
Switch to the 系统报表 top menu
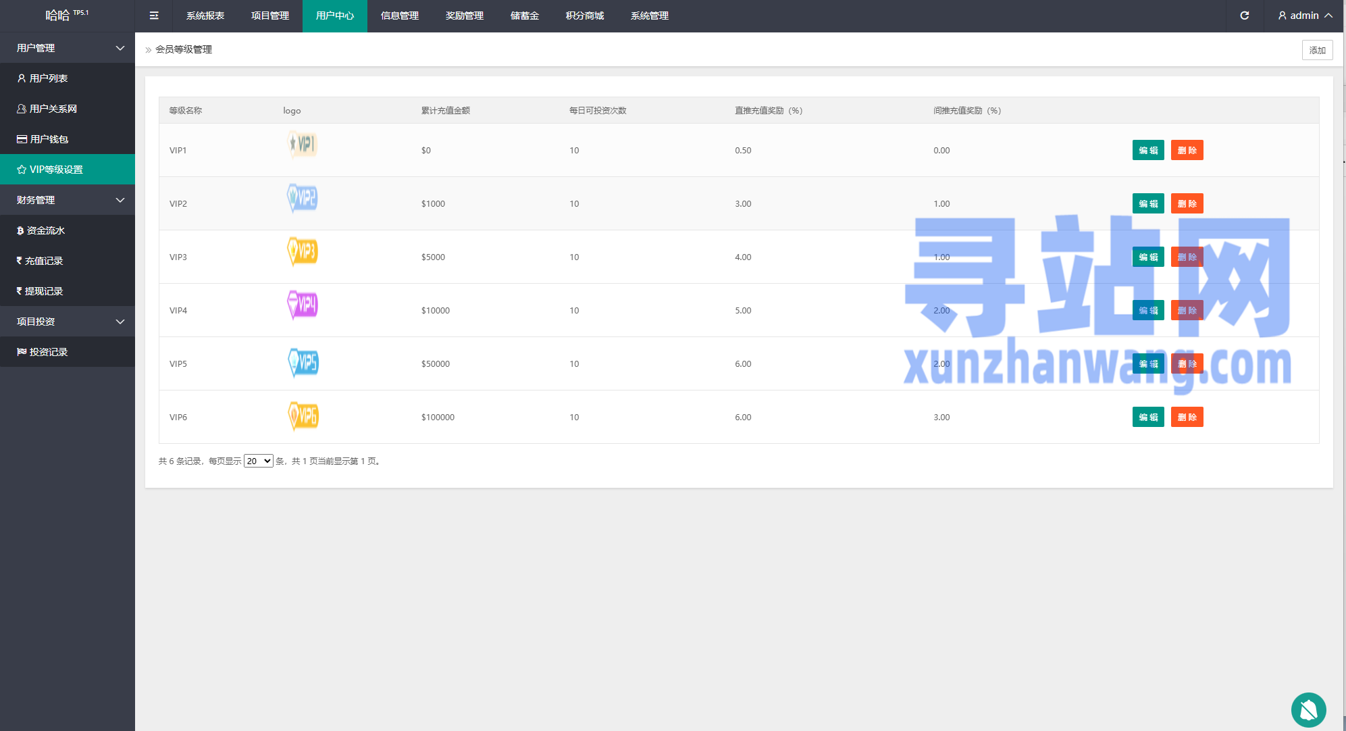pyautogui.click(x=205, y=16)
